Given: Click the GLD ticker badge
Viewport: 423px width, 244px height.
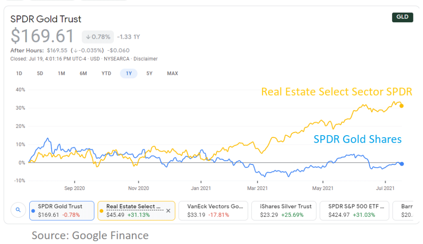Looking at the screenshot, I should click(x=402, y=17).
